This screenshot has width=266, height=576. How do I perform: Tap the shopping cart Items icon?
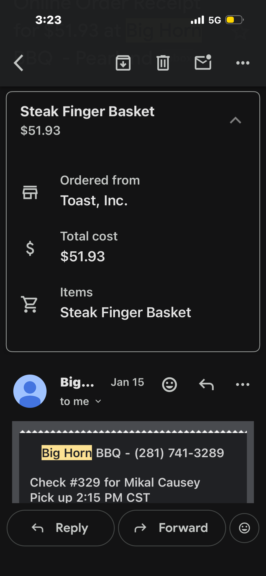pyautogui.click(x=29, y=304)
